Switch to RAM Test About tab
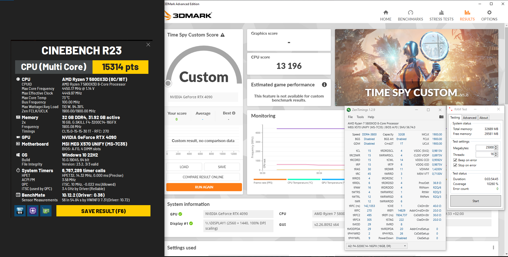 click(x=484, y=118)
